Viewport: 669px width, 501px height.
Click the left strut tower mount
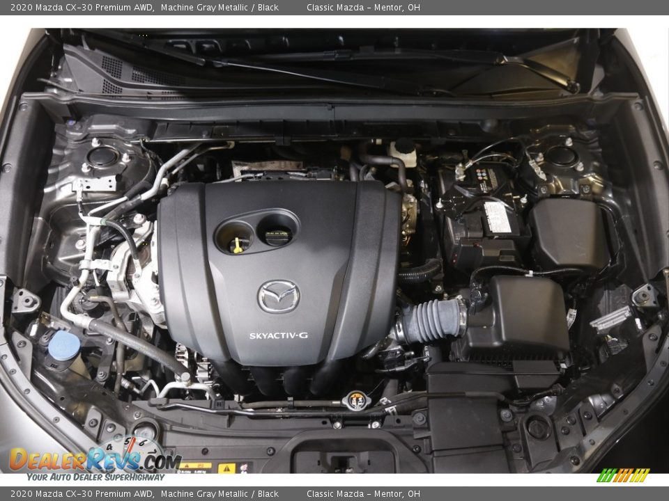[x=103, y=157]
